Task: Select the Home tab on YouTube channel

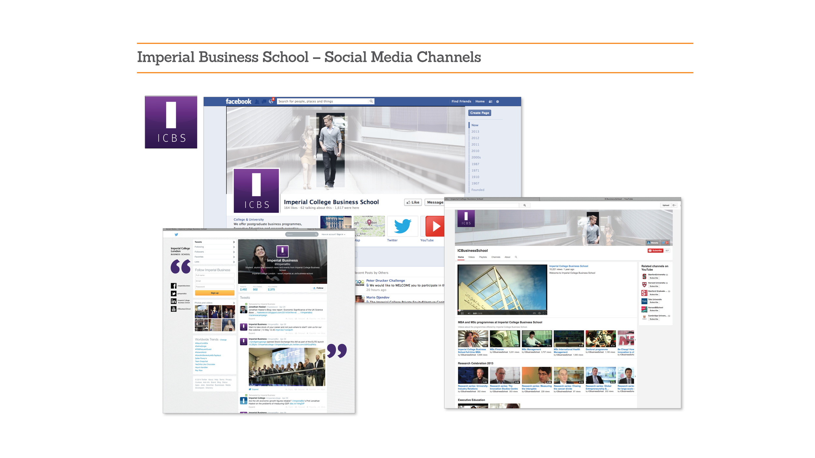Action: pyautogui.click(x=461, y=257)
